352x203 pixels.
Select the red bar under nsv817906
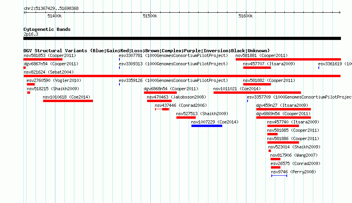pyautogui.click(x=275, y=159)
